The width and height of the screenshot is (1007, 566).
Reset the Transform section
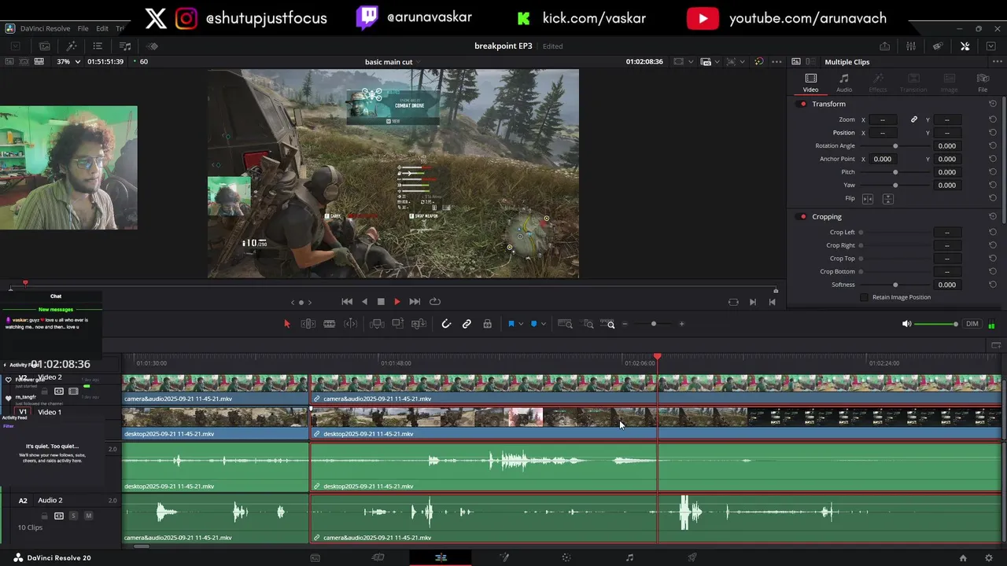pyautogui.click(x=993, y=104)
